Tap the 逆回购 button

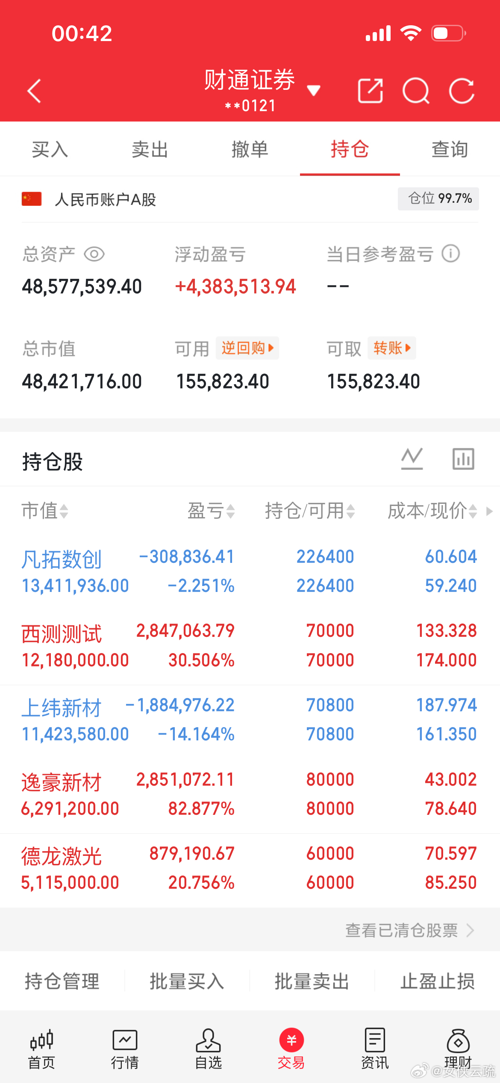(247, 348)
